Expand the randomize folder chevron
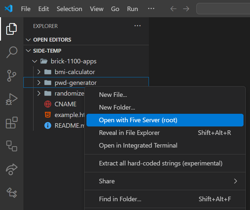 [x=39, y=93]
